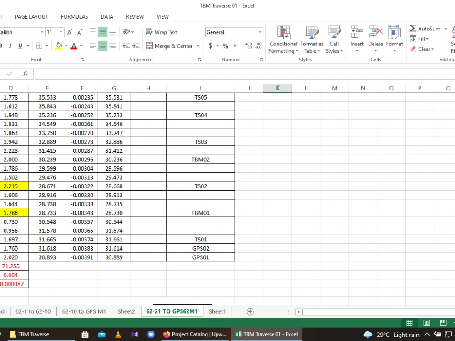Switch to Sheet2 tab

(x=126, y=311)
